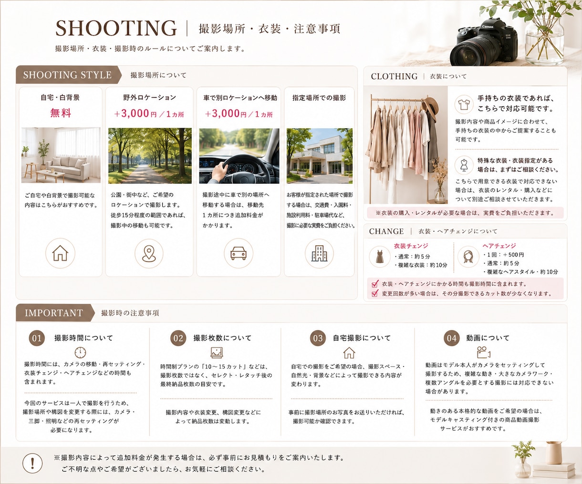Click the large SHOOTING page title
The height and width of the screenshot is (484, 582).
[x=116, y=29]
